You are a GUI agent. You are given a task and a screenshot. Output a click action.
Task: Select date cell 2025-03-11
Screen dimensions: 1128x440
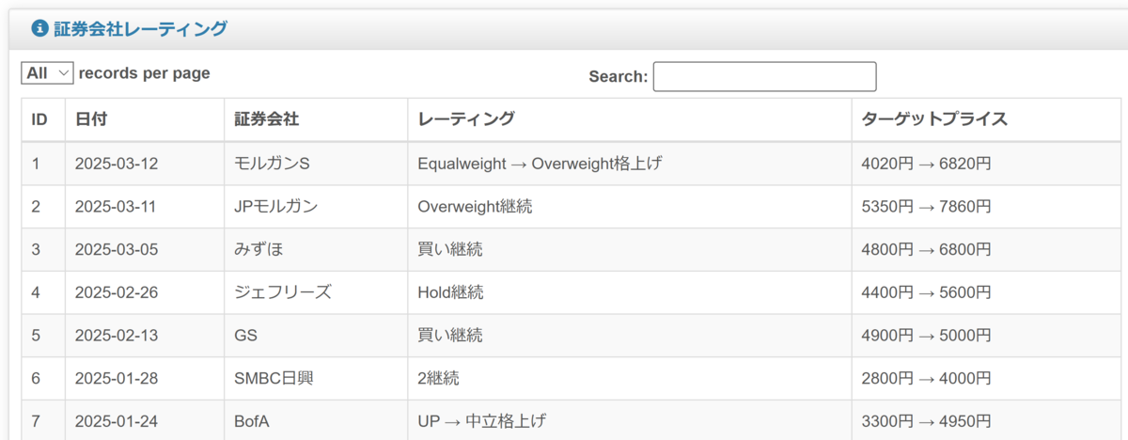coord(145,207)
